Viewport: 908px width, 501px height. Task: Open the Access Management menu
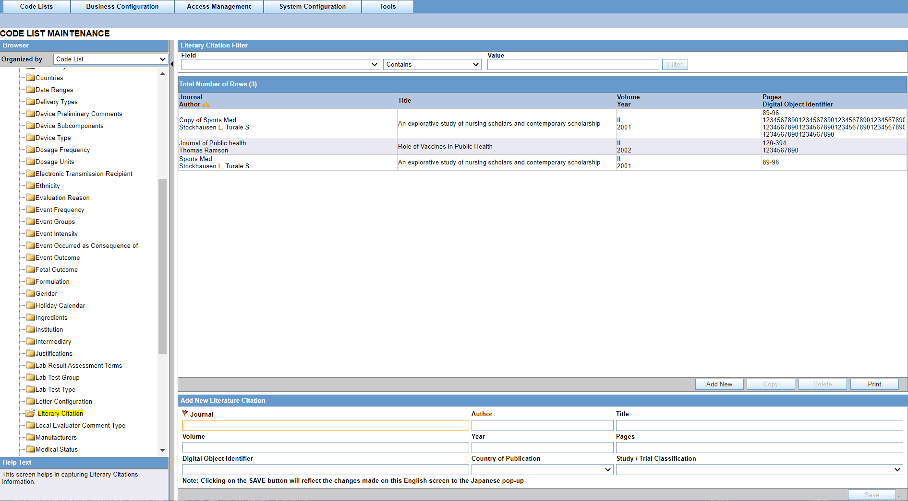219,6
